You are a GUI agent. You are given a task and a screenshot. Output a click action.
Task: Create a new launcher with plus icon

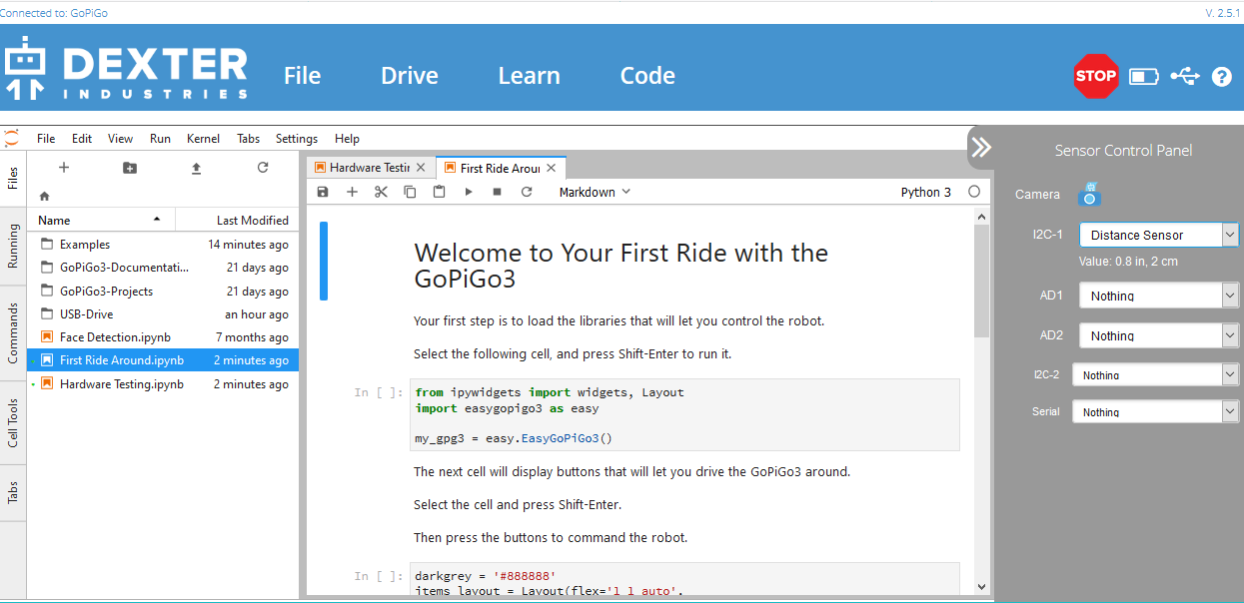coord(64,168)
